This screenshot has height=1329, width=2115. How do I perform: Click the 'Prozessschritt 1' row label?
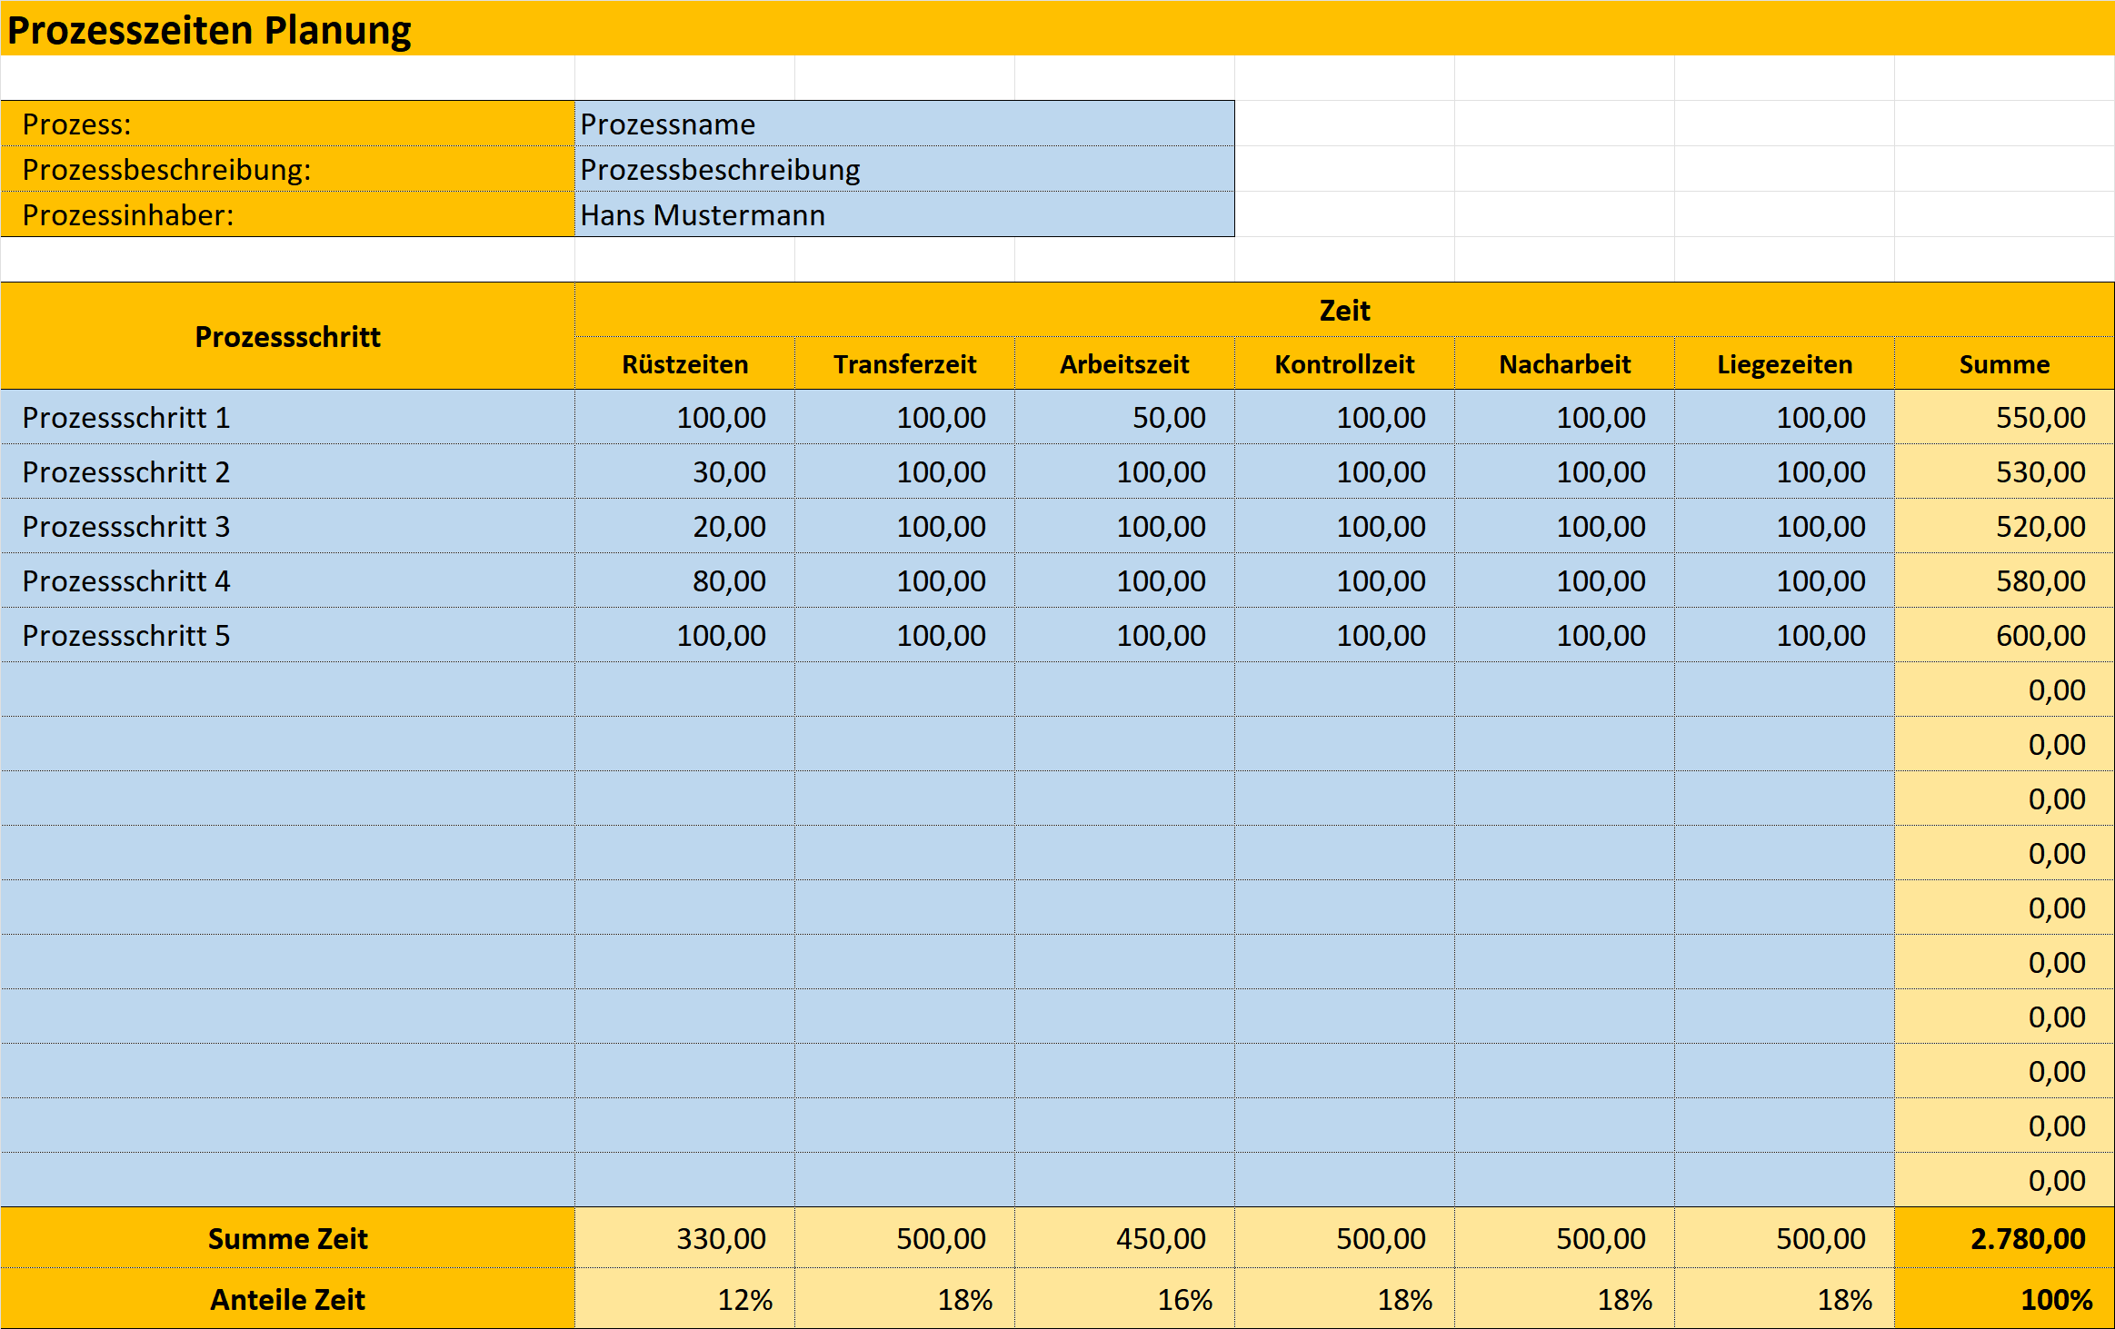click(x=287, y=417)
